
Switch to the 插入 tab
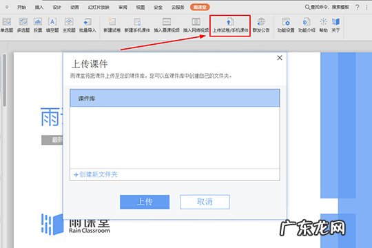[39, 8]
